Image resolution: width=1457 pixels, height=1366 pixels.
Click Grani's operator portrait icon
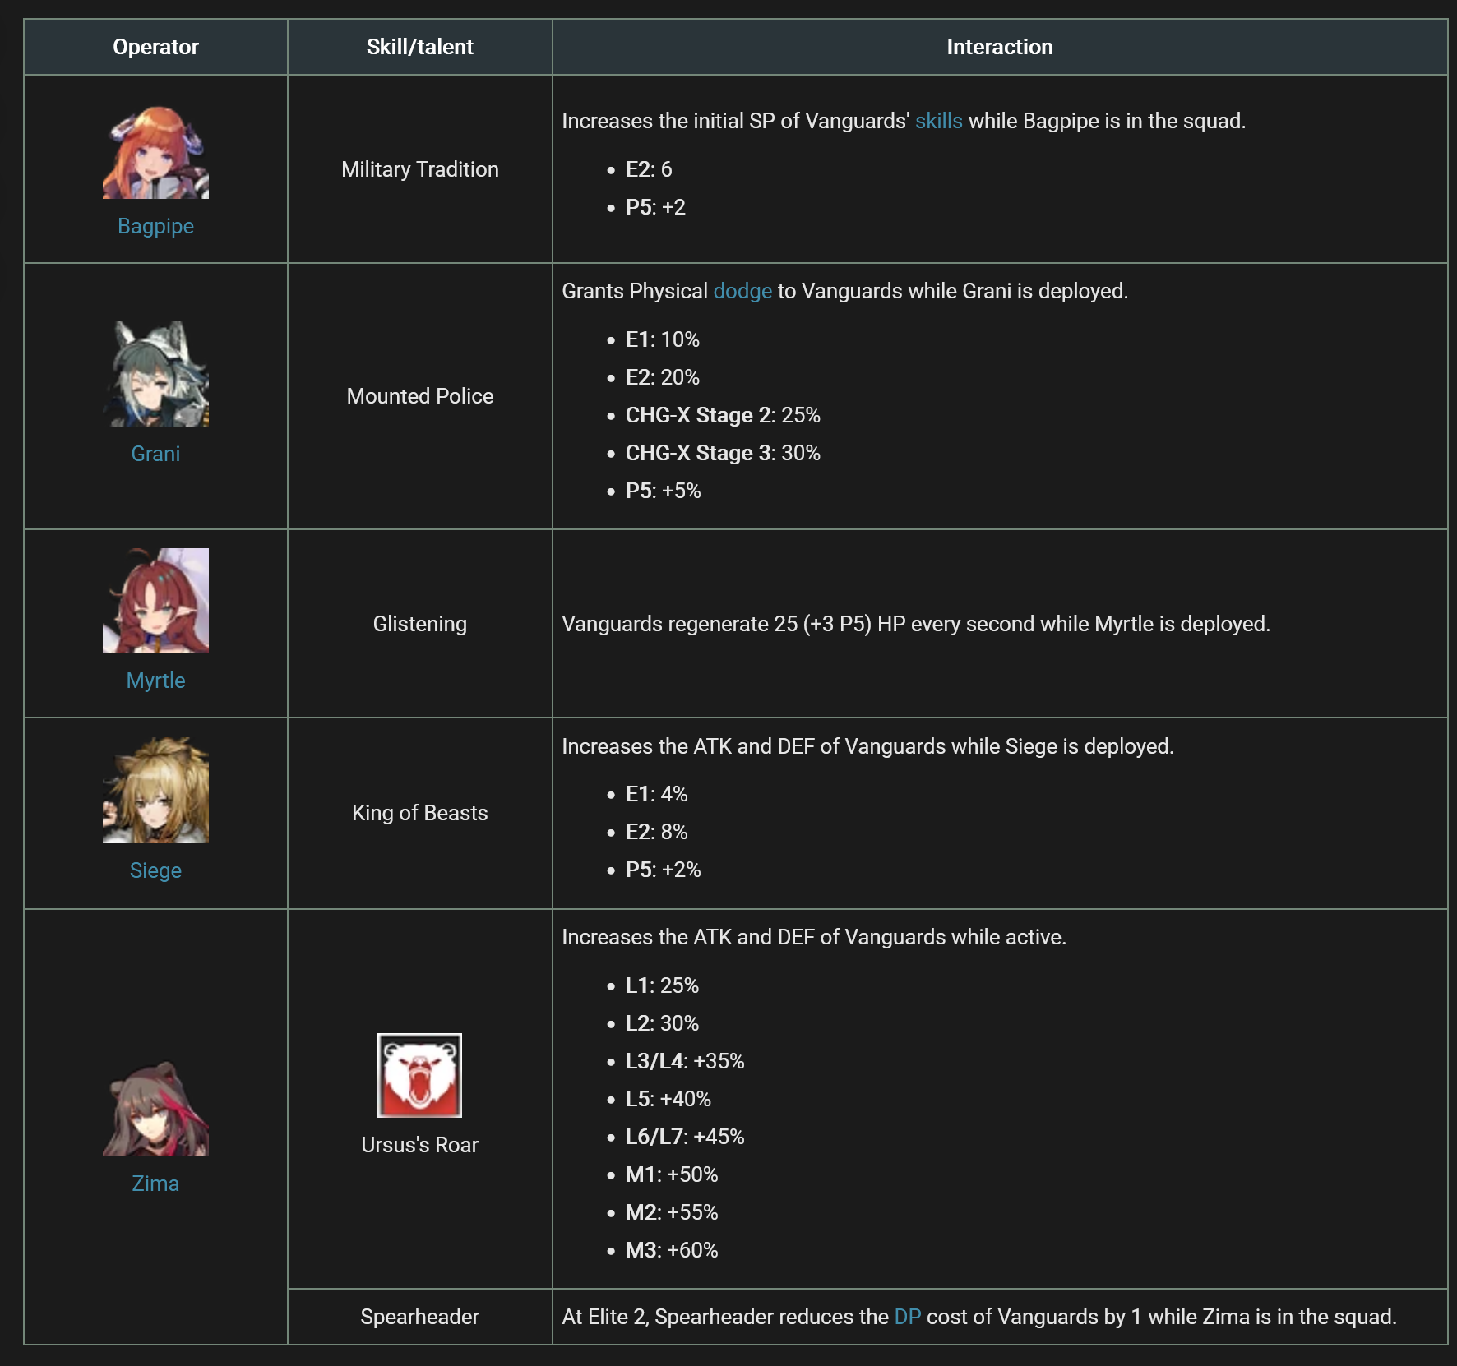click(x=155, y=373)
